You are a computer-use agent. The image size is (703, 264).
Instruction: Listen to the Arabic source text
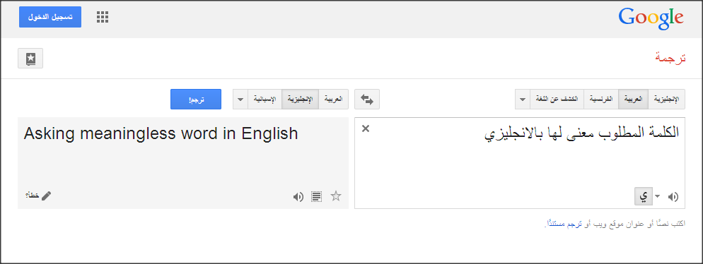pos(673,196)
